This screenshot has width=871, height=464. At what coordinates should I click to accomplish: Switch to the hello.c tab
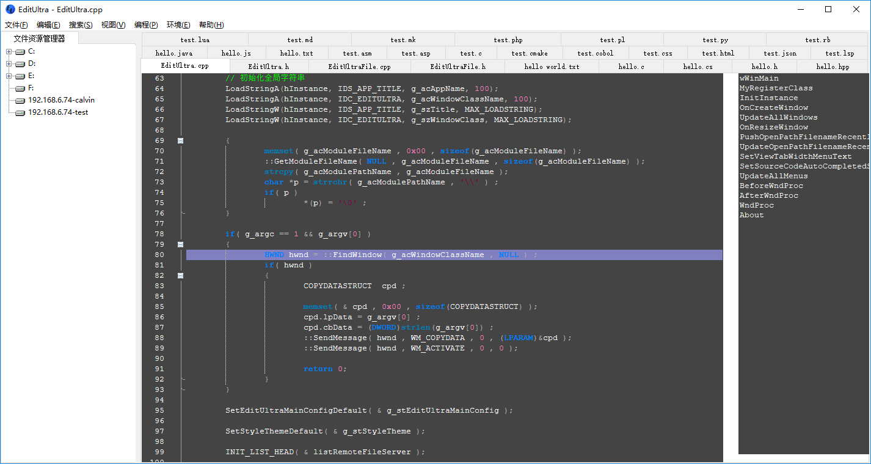point(631,67)
